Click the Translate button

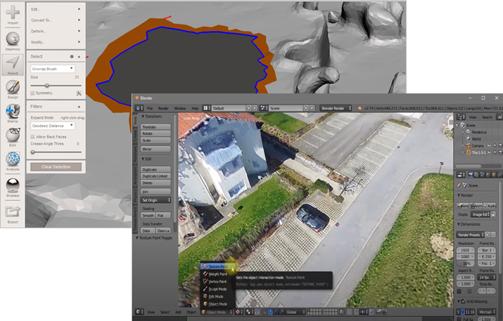point(155,127)
